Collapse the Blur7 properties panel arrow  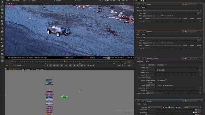(x=136, y=4)
